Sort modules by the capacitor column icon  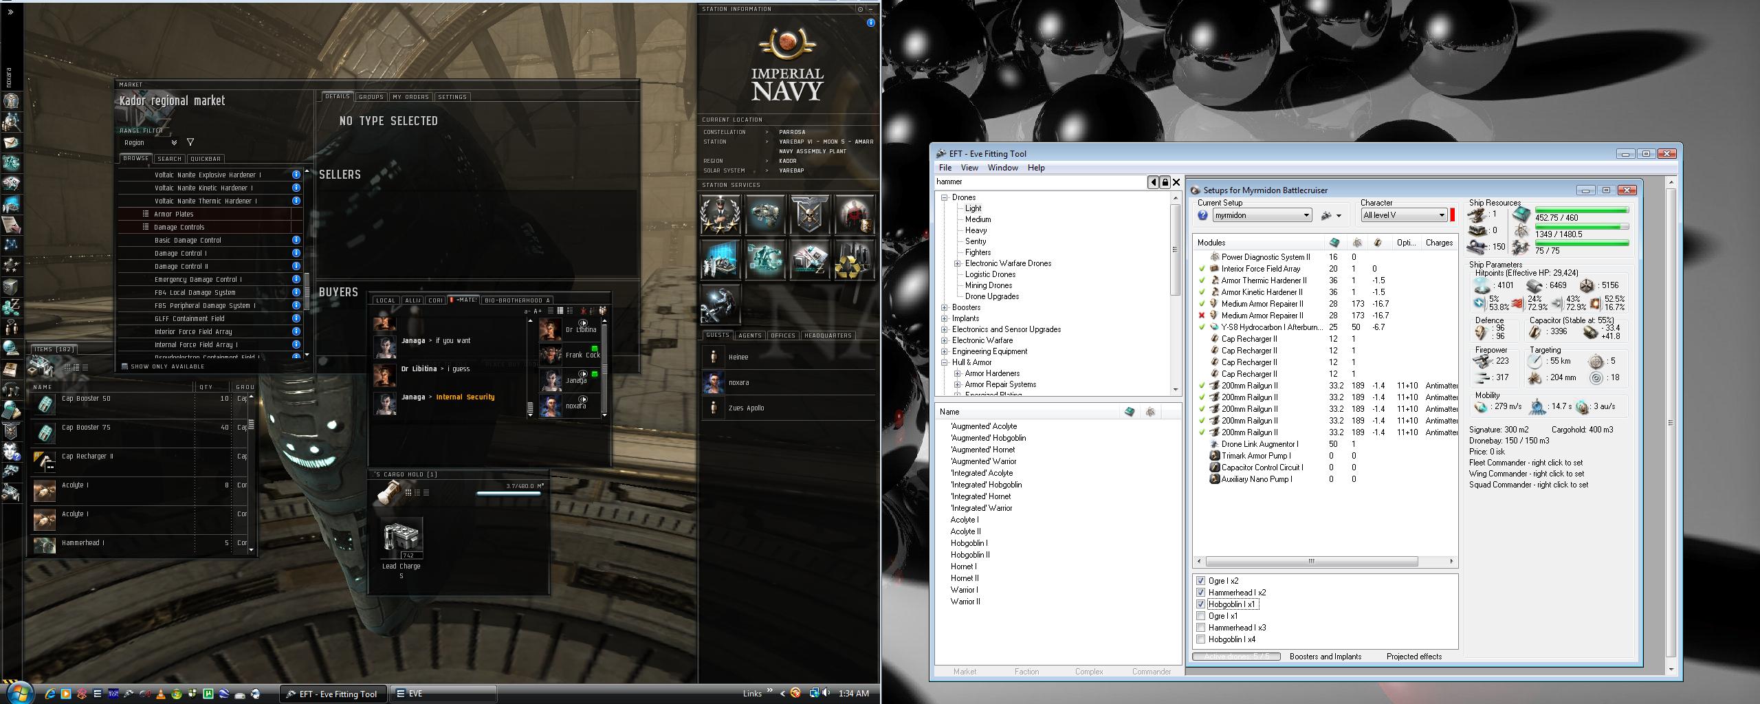coord(1378,243)
